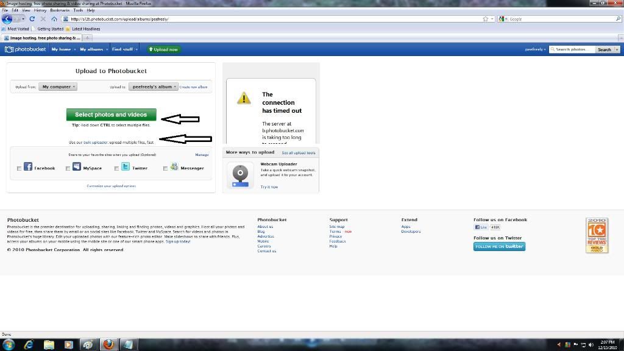Enable Twitter sharing checkbox
Screen dimensions: 624x351
click(x=116, y=168)
